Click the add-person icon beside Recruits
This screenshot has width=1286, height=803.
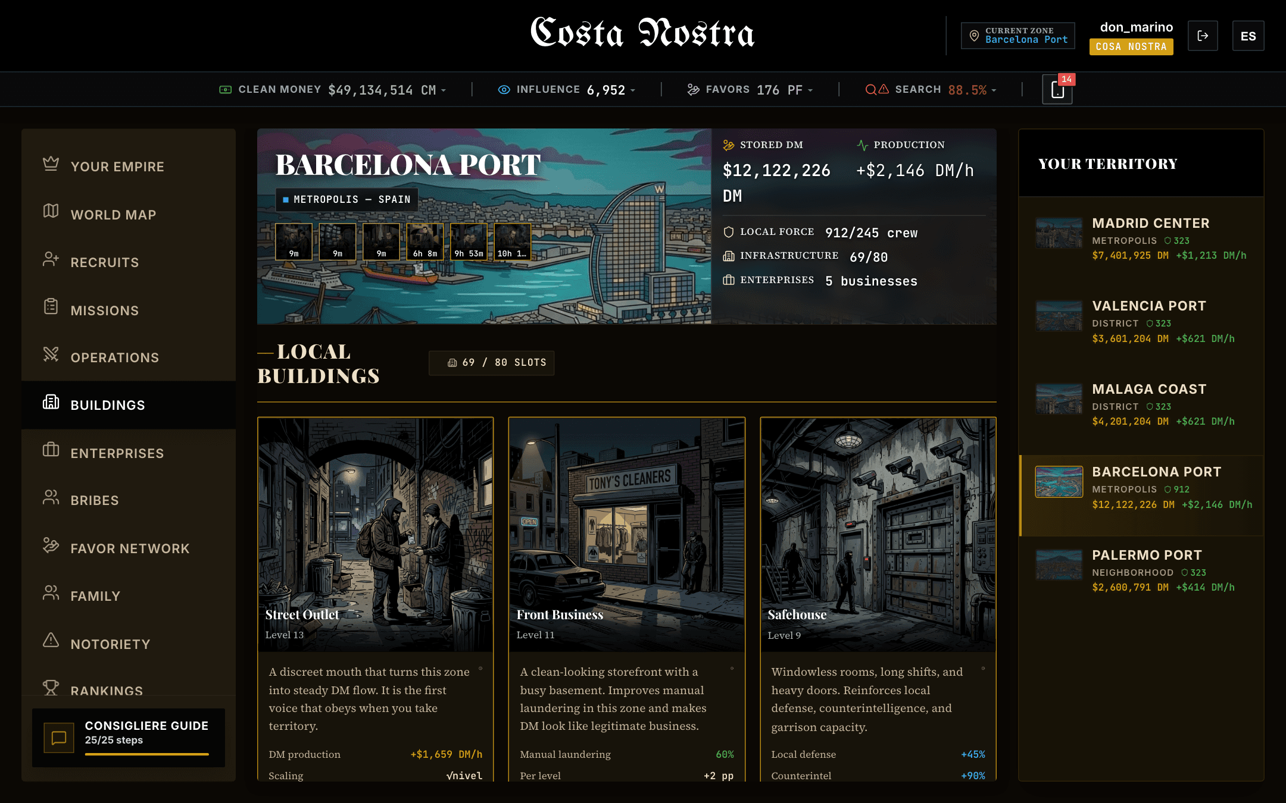pos(51,259)
